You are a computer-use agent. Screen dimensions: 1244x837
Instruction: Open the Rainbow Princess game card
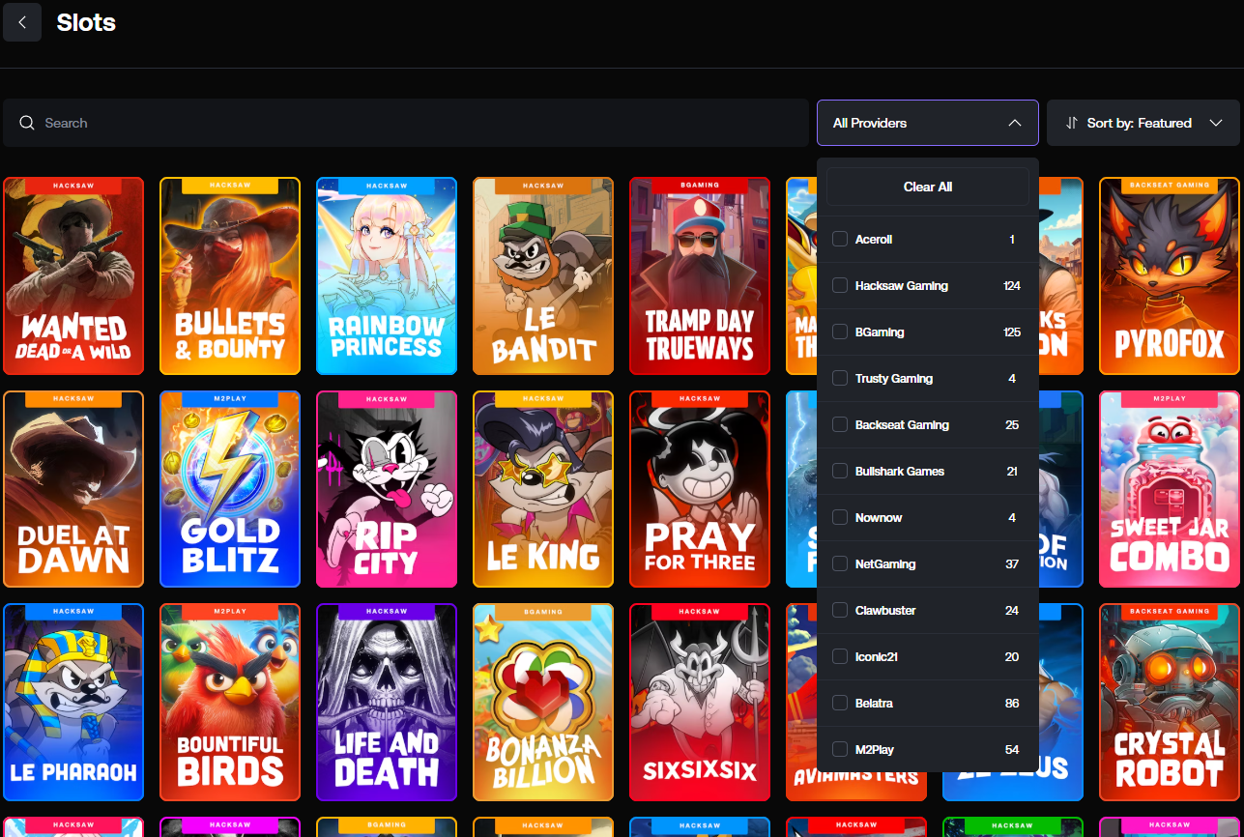(387, 275)
